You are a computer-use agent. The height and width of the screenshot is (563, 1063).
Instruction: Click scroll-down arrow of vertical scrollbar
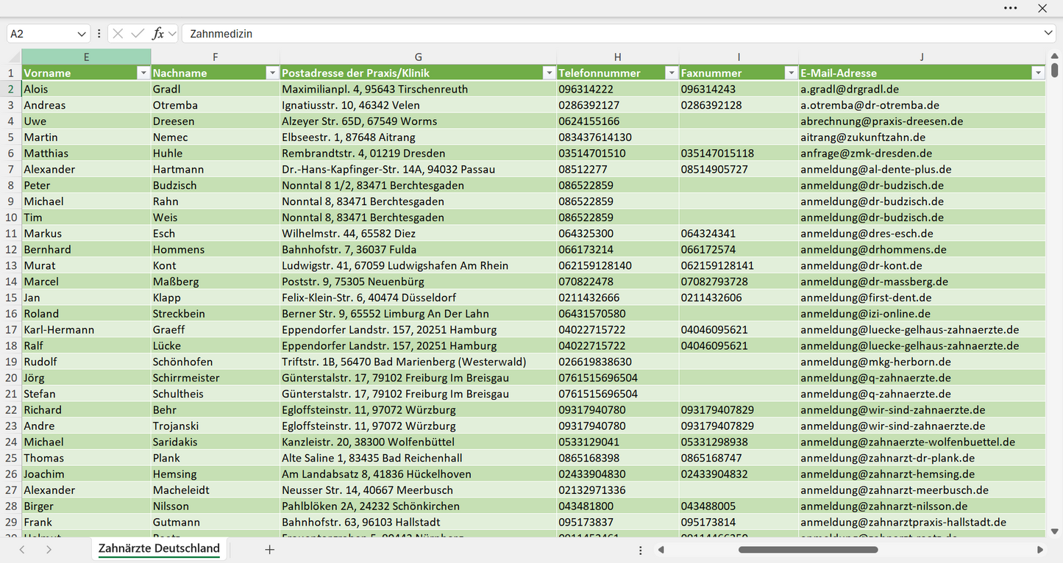(1054, 531)
